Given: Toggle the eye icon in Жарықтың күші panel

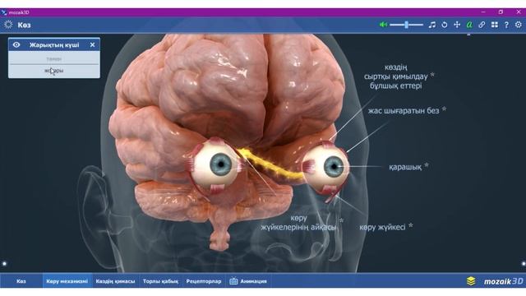Looking at the screenshot, I should point(16,44).
